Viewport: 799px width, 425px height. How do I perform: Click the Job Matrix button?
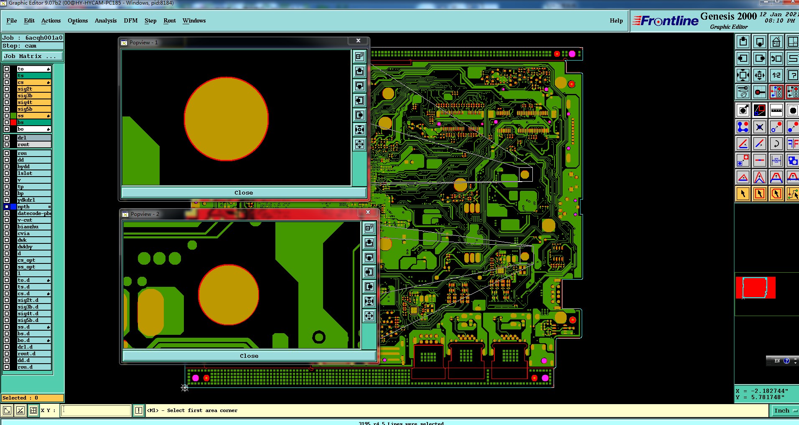point(33,56)
